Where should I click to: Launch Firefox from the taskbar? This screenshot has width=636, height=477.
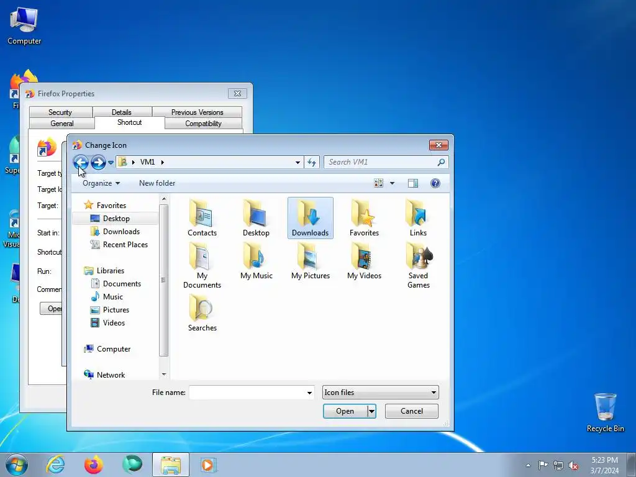coord(94,465)
